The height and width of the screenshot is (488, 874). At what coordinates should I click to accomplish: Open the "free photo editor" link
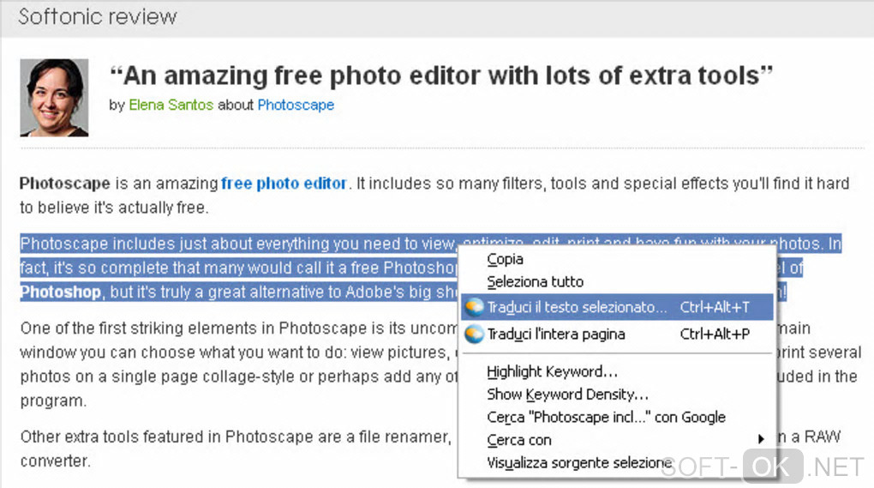[x=284, y=184]
